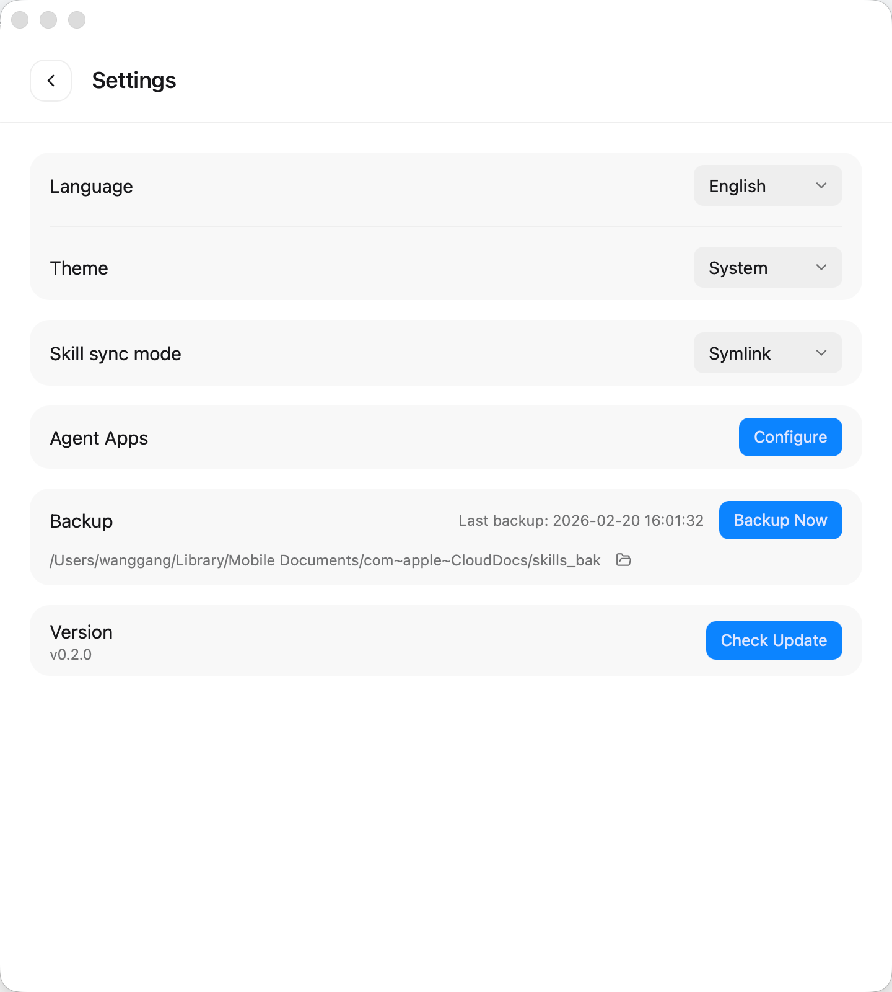Click the chevron on the Theme selector
892x992 pixels.
[x=821, y=267]
